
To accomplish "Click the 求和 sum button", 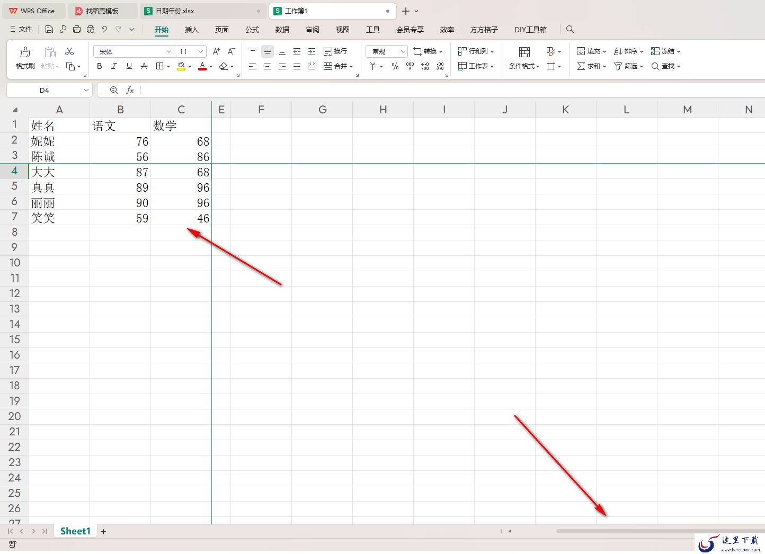I will 591,66.
